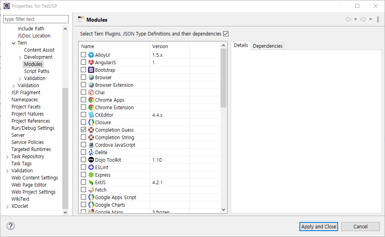This screenshot has height=237, width=385.
Task: Sort modules by Version column header
Action: pyautogui.click(x=169, y=47)
